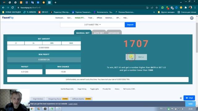Go back with the browser back arrow
This screenshot has width=198, height=111.
point(3,7)
